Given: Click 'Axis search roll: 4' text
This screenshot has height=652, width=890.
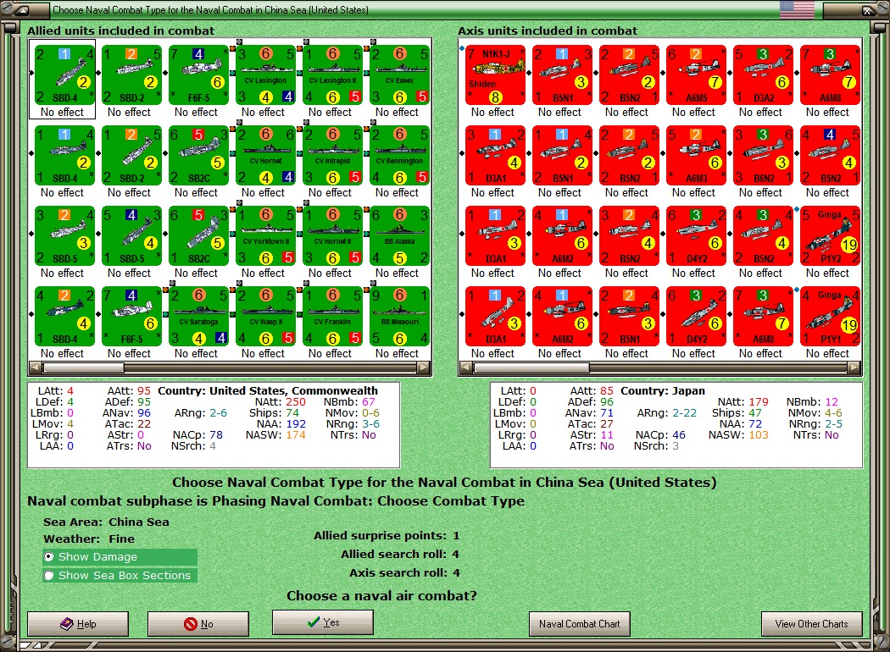Looking at the screenshot, I should pyautogui.click(x=404, y=573).
